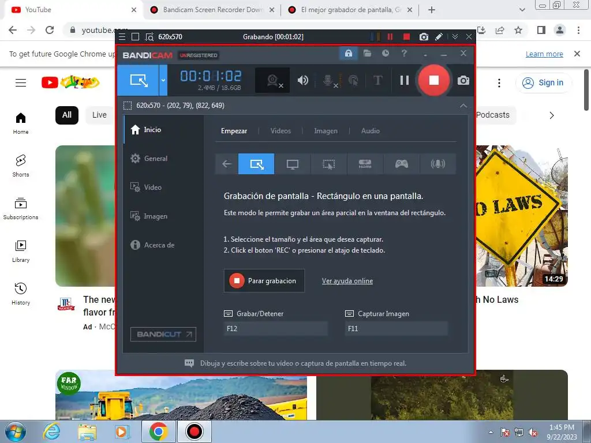Viewport: 591px width, 443px height.
Task: Stop recording with big red stop button
Action: 434,80
